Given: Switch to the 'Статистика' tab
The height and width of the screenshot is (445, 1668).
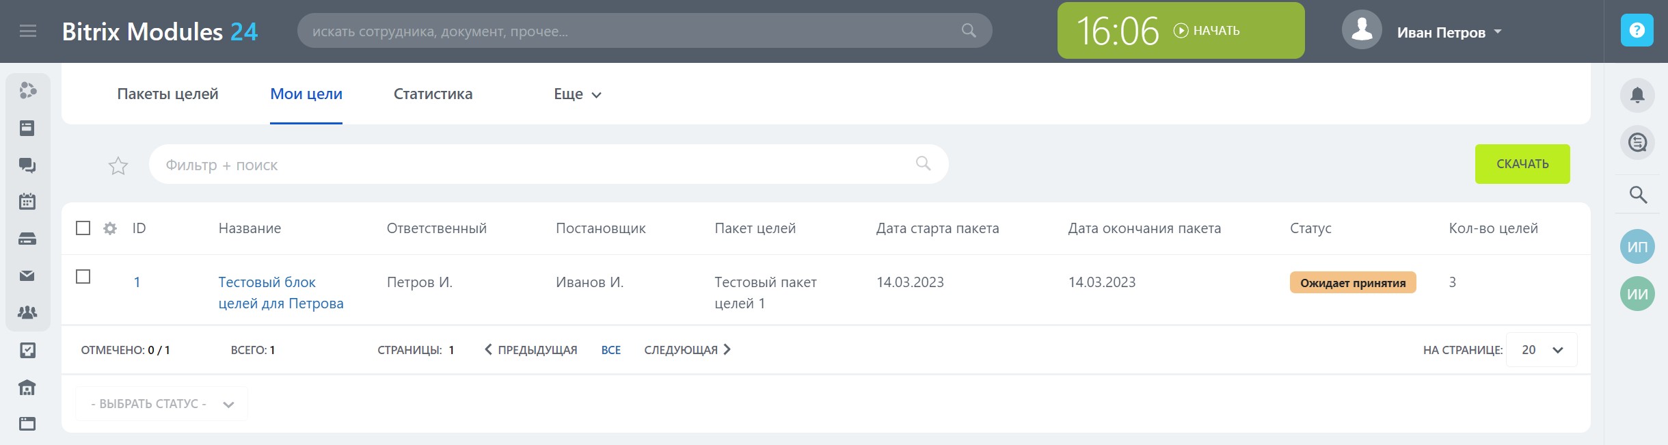Looking at the screenshot, I should click(x=433, y=94).
